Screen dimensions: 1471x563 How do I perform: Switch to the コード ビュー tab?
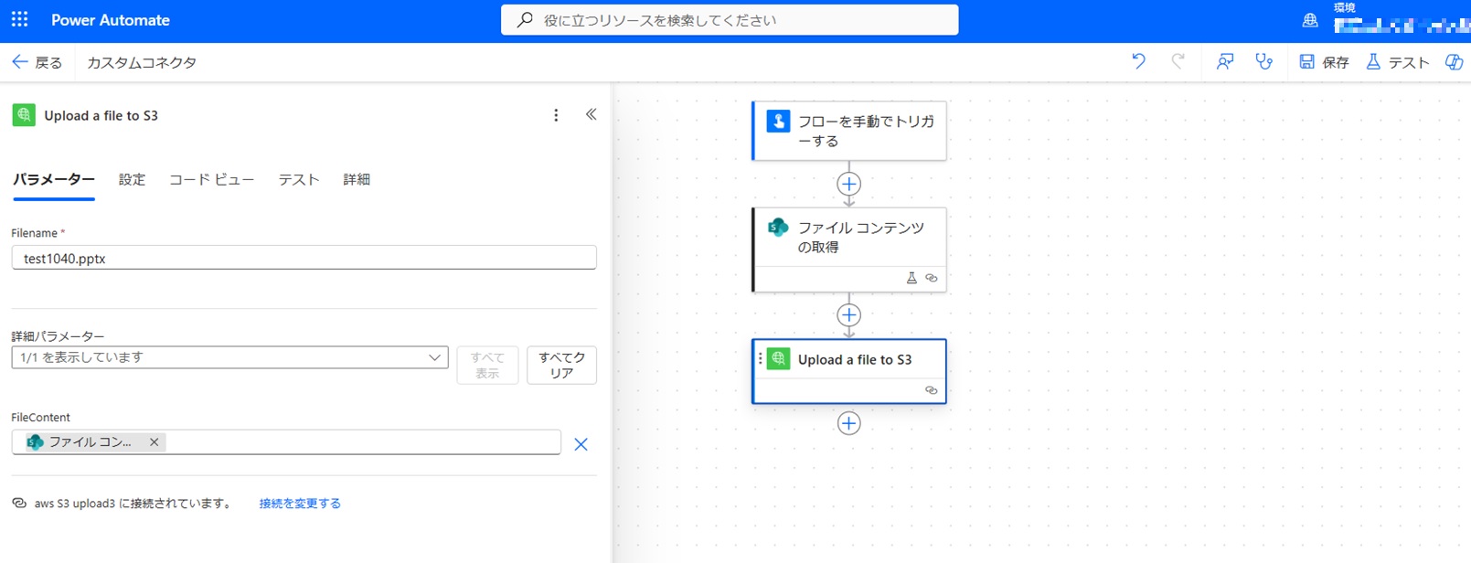click(x=211, y=180)
